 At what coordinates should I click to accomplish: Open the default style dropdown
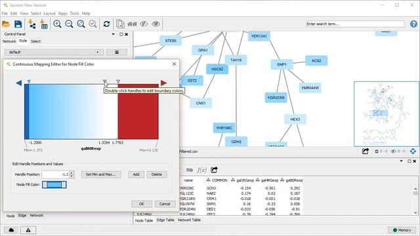pos(54,52)
